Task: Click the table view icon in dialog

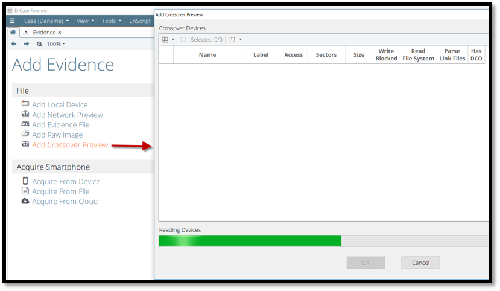Action: [165, 40]
